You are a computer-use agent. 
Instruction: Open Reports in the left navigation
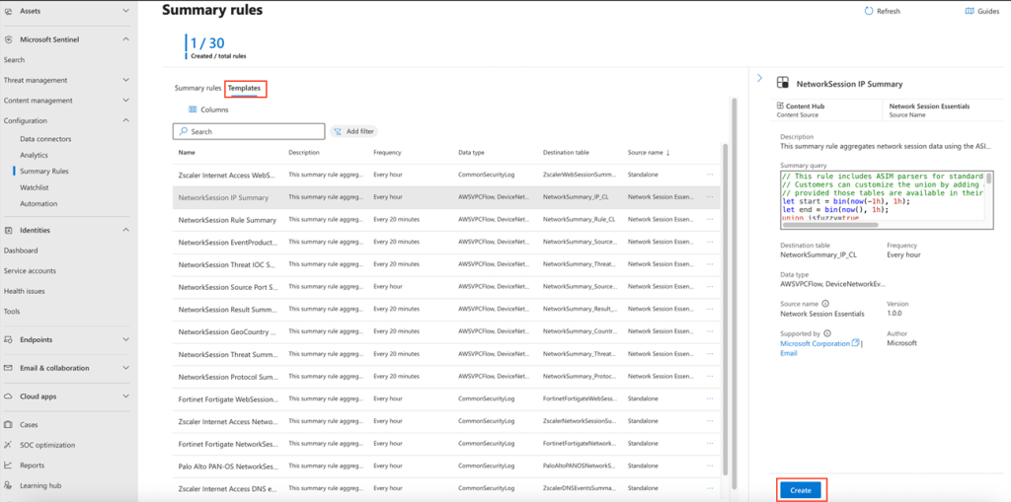(x=32, y=466)
